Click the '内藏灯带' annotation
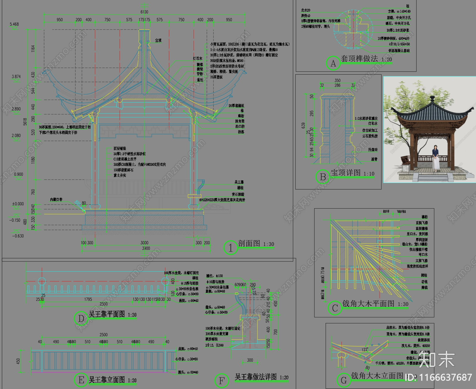476x389 pixels. click(x=56, y=200)
